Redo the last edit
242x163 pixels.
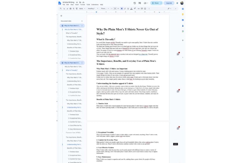67,9
